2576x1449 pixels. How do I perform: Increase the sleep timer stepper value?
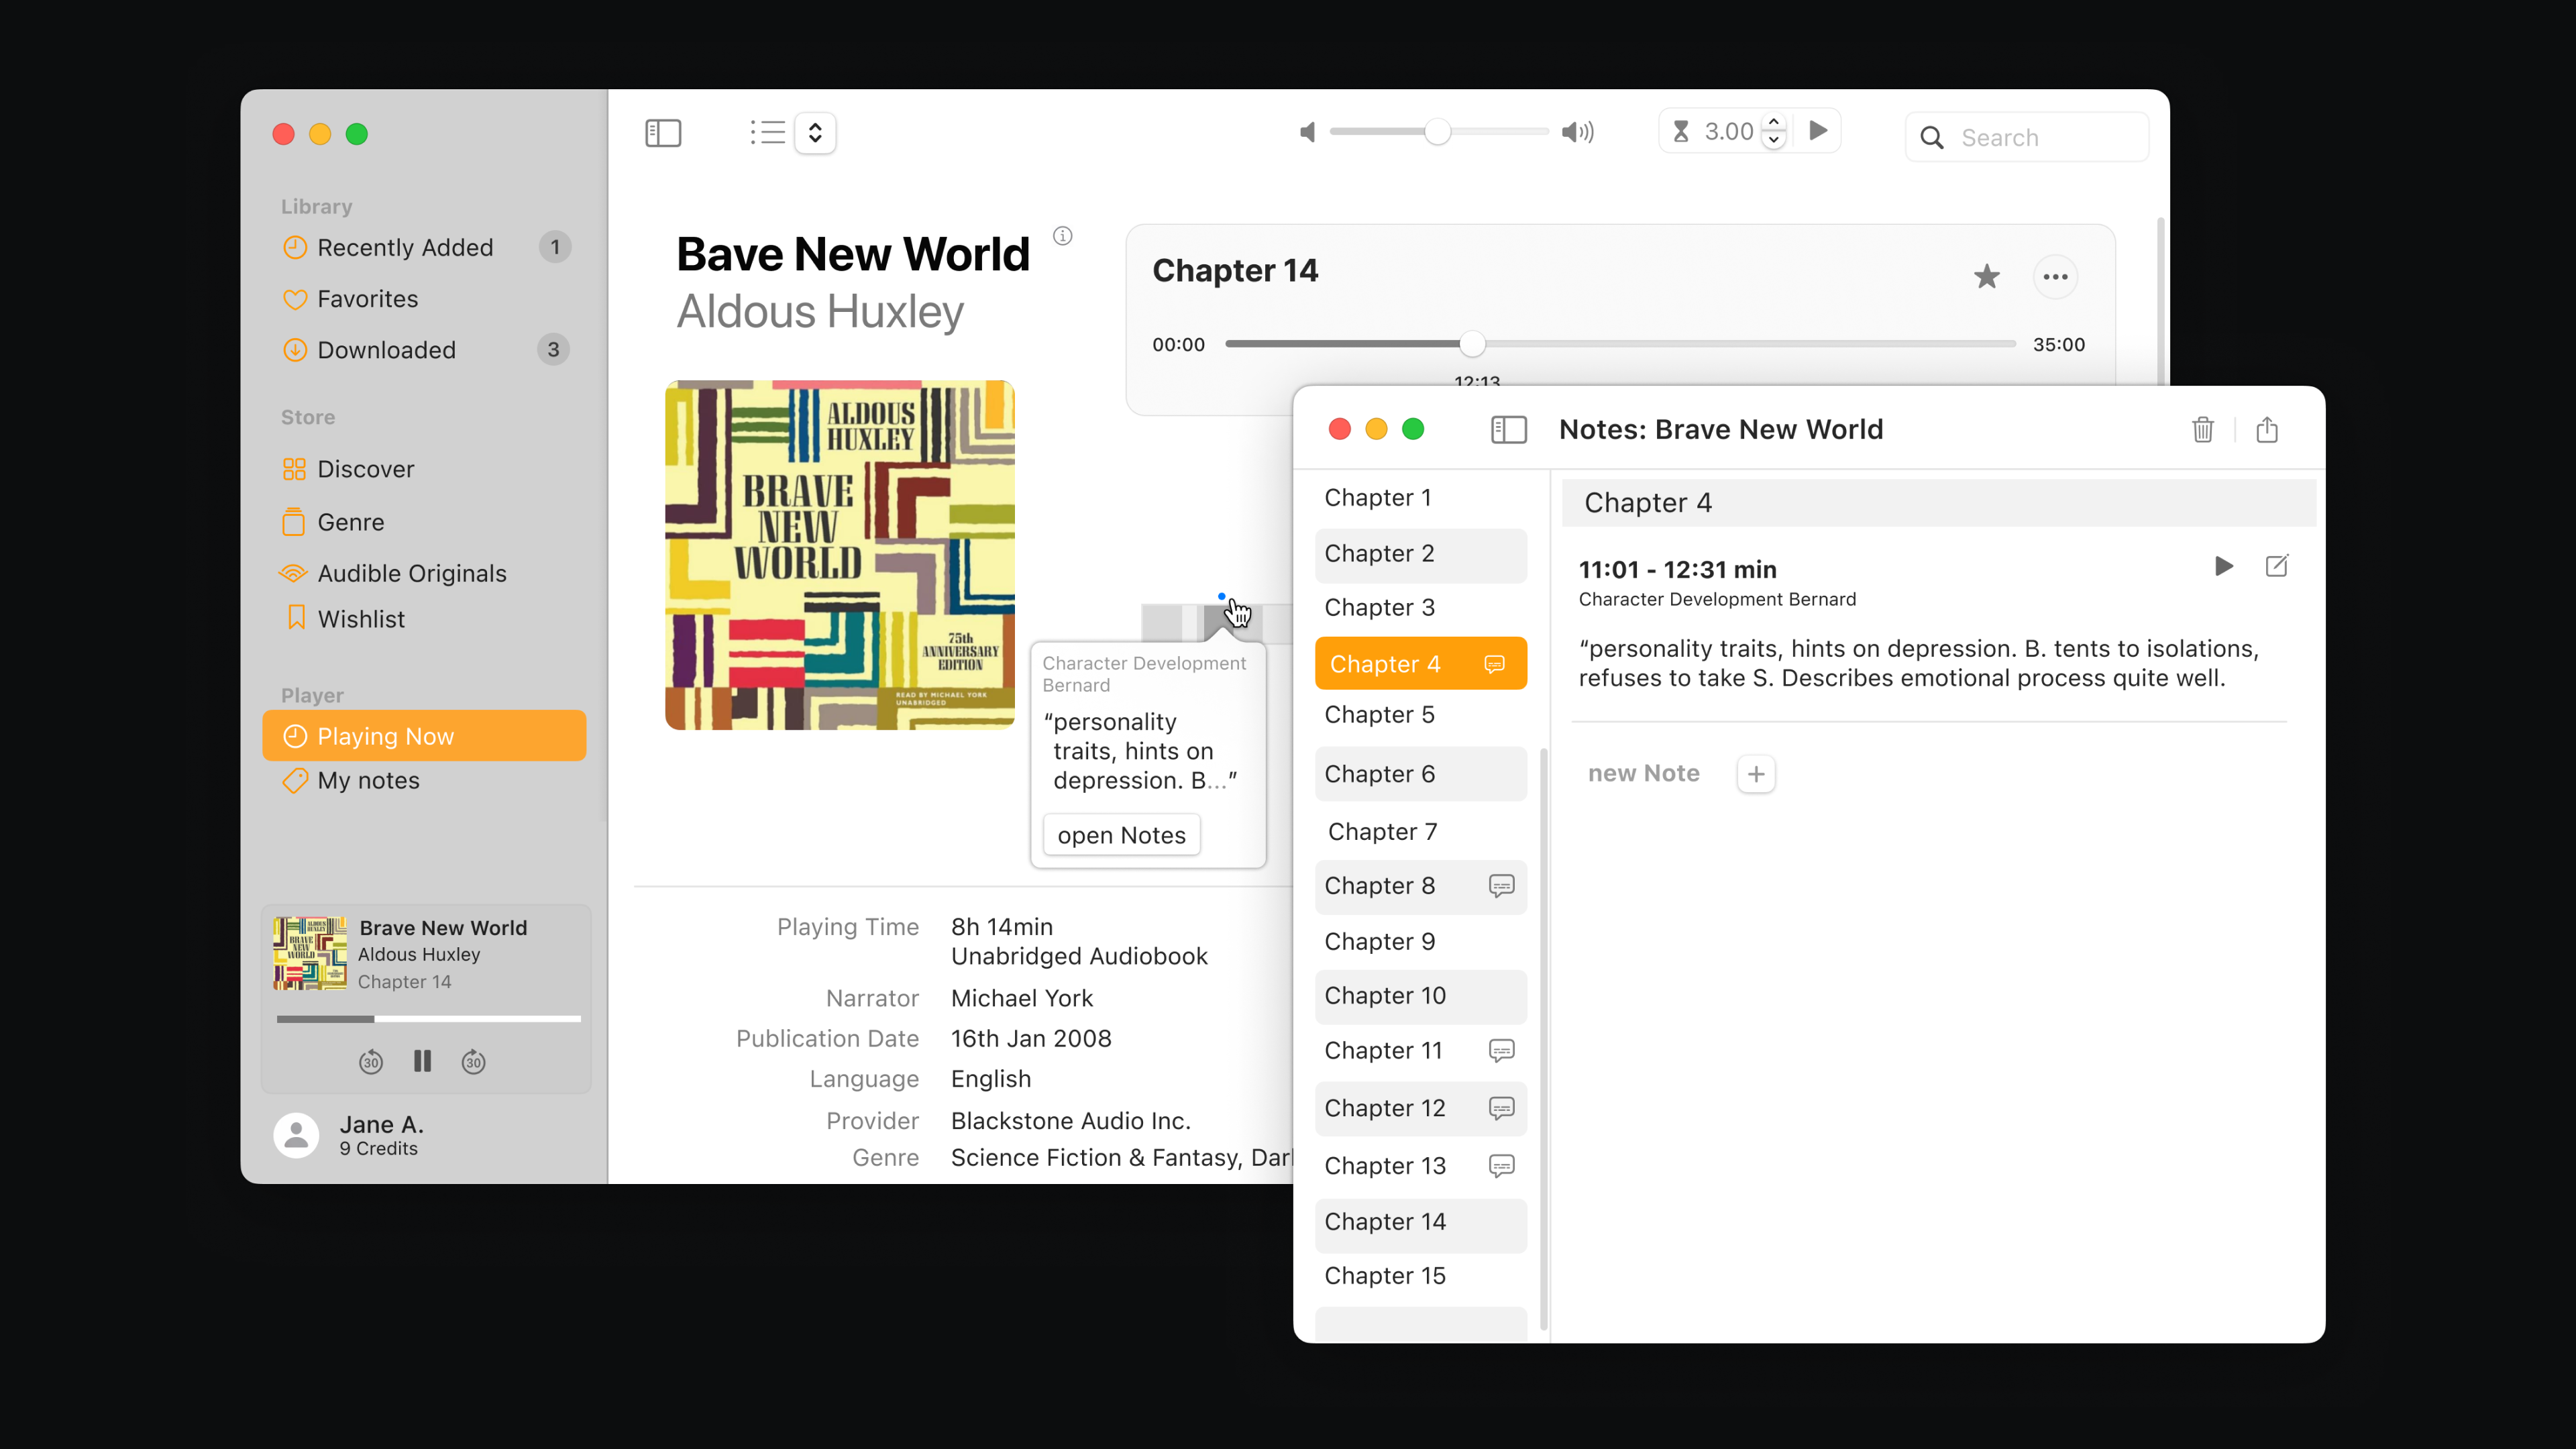tap(1774, 122)
